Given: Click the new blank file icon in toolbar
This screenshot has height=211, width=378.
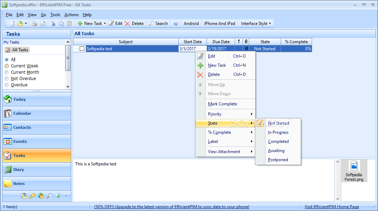Looking at the screenshot, I should click(12, 24).
